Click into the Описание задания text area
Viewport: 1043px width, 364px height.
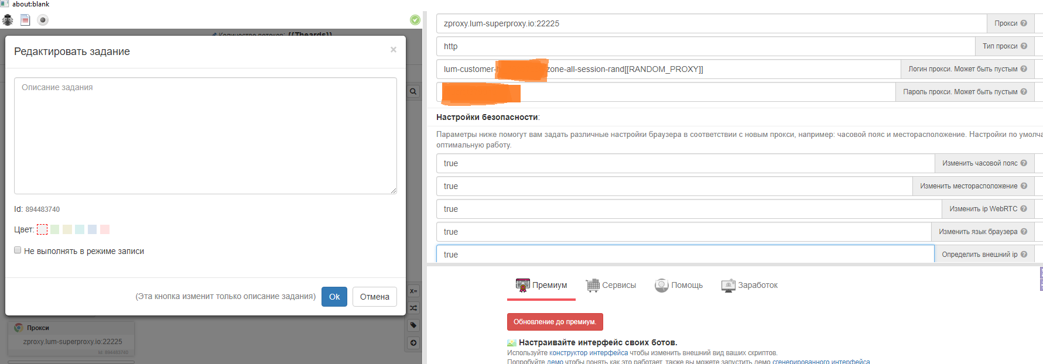206,136
